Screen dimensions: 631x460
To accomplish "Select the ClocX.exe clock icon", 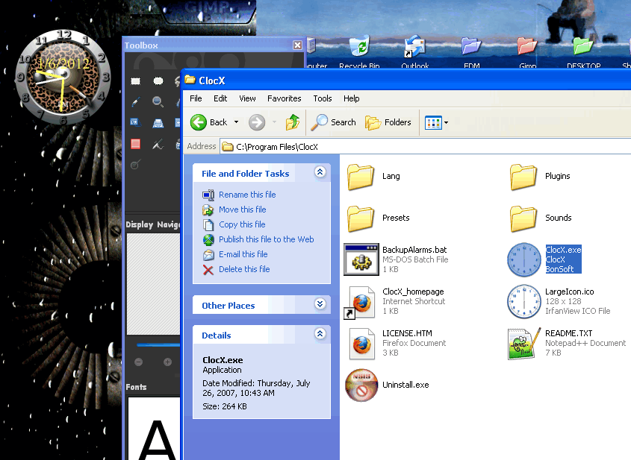I will [x=524, y=259].
